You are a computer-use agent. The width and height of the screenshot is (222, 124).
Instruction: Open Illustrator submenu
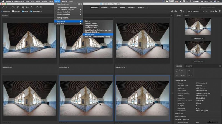tap(69, 23)
